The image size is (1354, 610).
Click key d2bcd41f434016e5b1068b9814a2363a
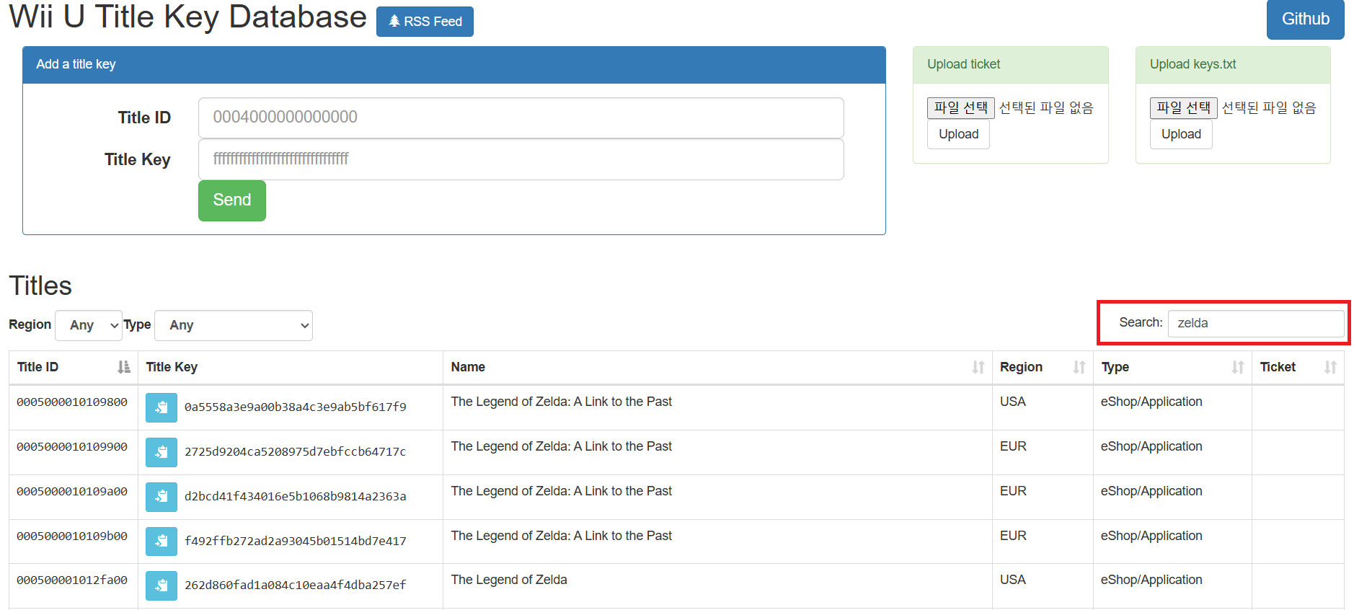click(x=296, y=497)
